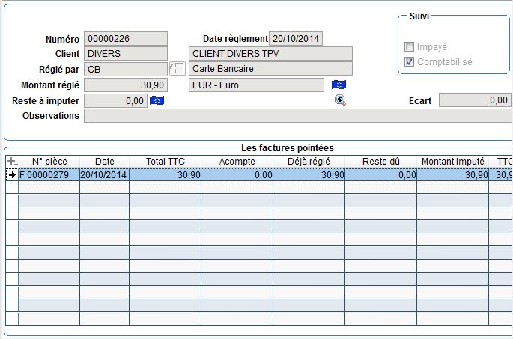Click the Numéro field showing 00000226
The image size is (513, 339).
point(126,39)
